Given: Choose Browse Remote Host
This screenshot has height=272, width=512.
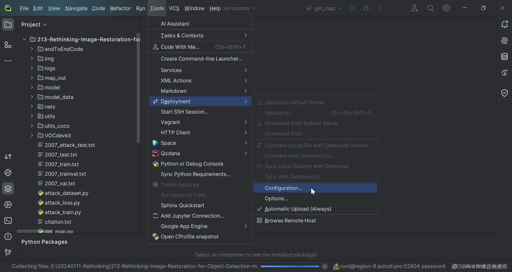Looking at the screenshot, I should 290,221.
